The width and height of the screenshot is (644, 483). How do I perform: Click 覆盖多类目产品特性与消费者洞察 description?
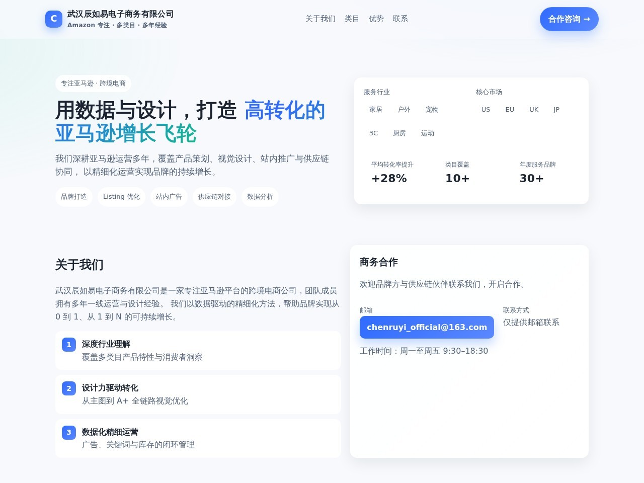(x=142, y=357)
